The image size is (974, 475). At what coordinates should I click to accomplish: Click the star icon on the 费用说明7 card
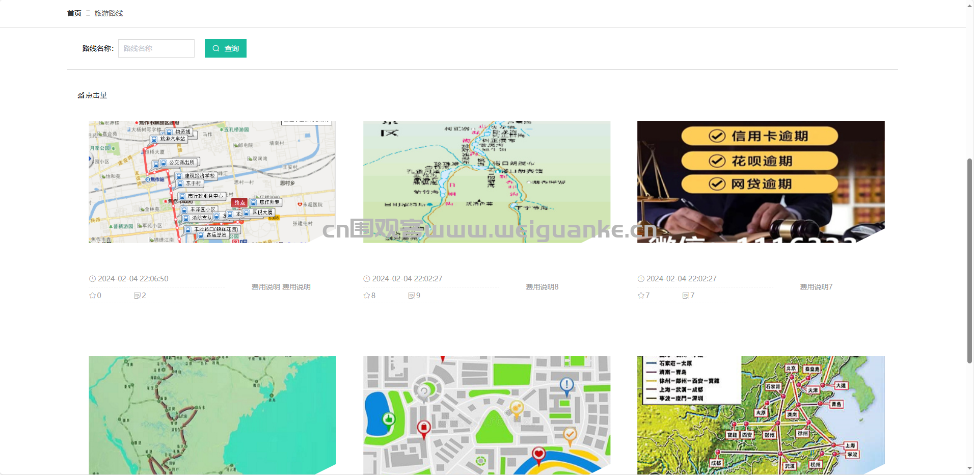coord(641,296)
